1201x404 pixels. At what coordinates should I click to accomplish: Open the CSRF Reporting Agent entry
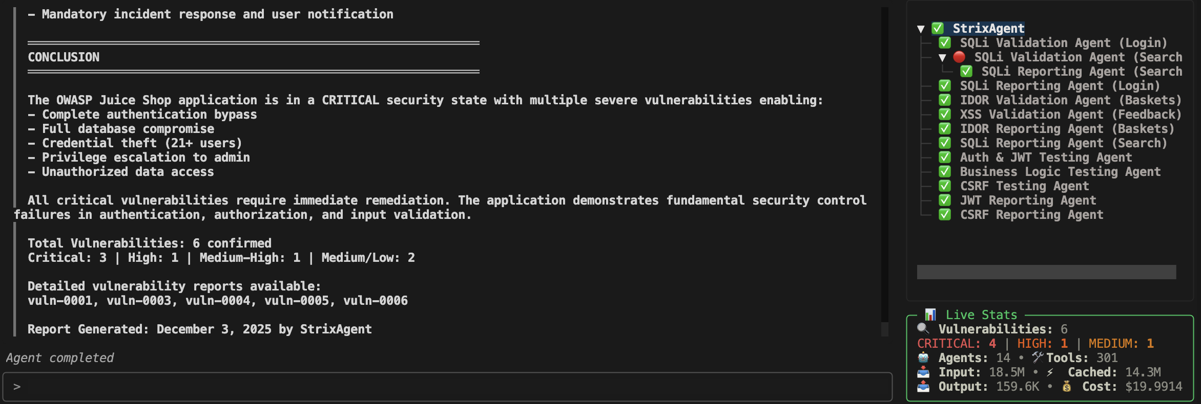tap(1031, 214)
